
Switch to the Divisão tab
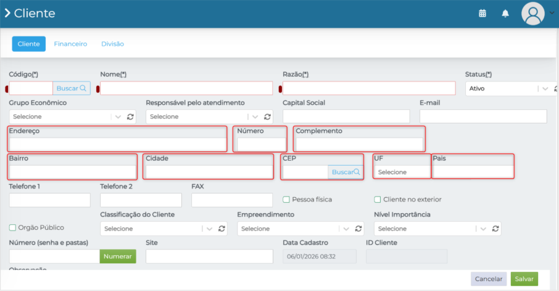[x=113, y=44]
